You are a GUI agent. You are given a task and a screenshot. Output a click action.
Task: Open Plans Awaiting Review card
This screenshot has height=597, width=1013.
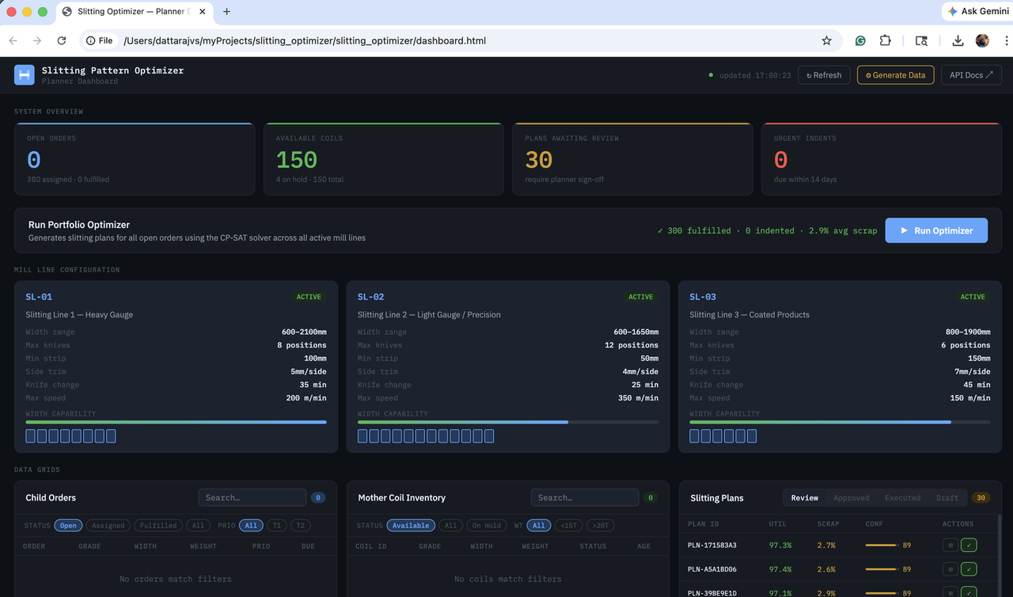click(632, 159)
